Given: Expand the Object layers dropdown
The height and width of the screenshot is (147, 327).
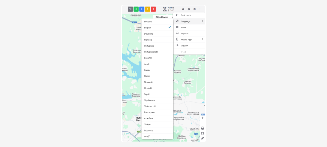Looking at the screenshot, I should coord(164,17).
